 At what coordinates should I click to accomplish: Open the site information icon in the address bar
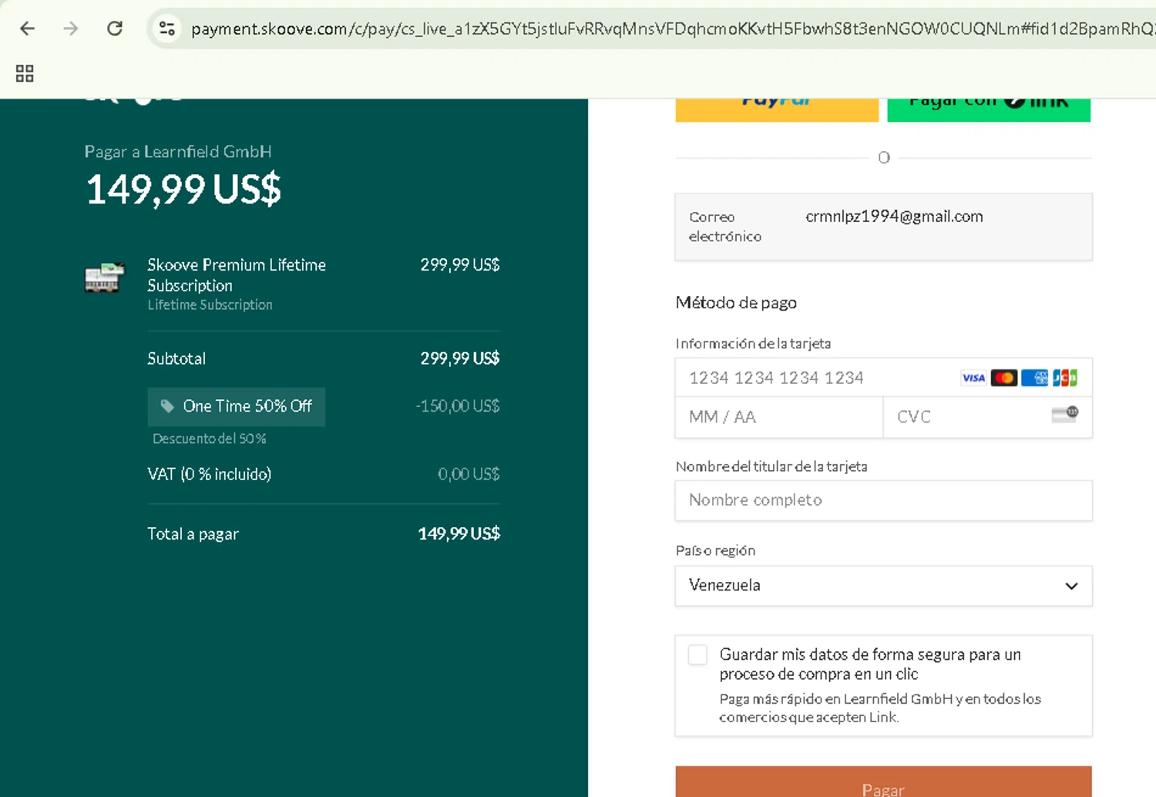click(167, 29)
